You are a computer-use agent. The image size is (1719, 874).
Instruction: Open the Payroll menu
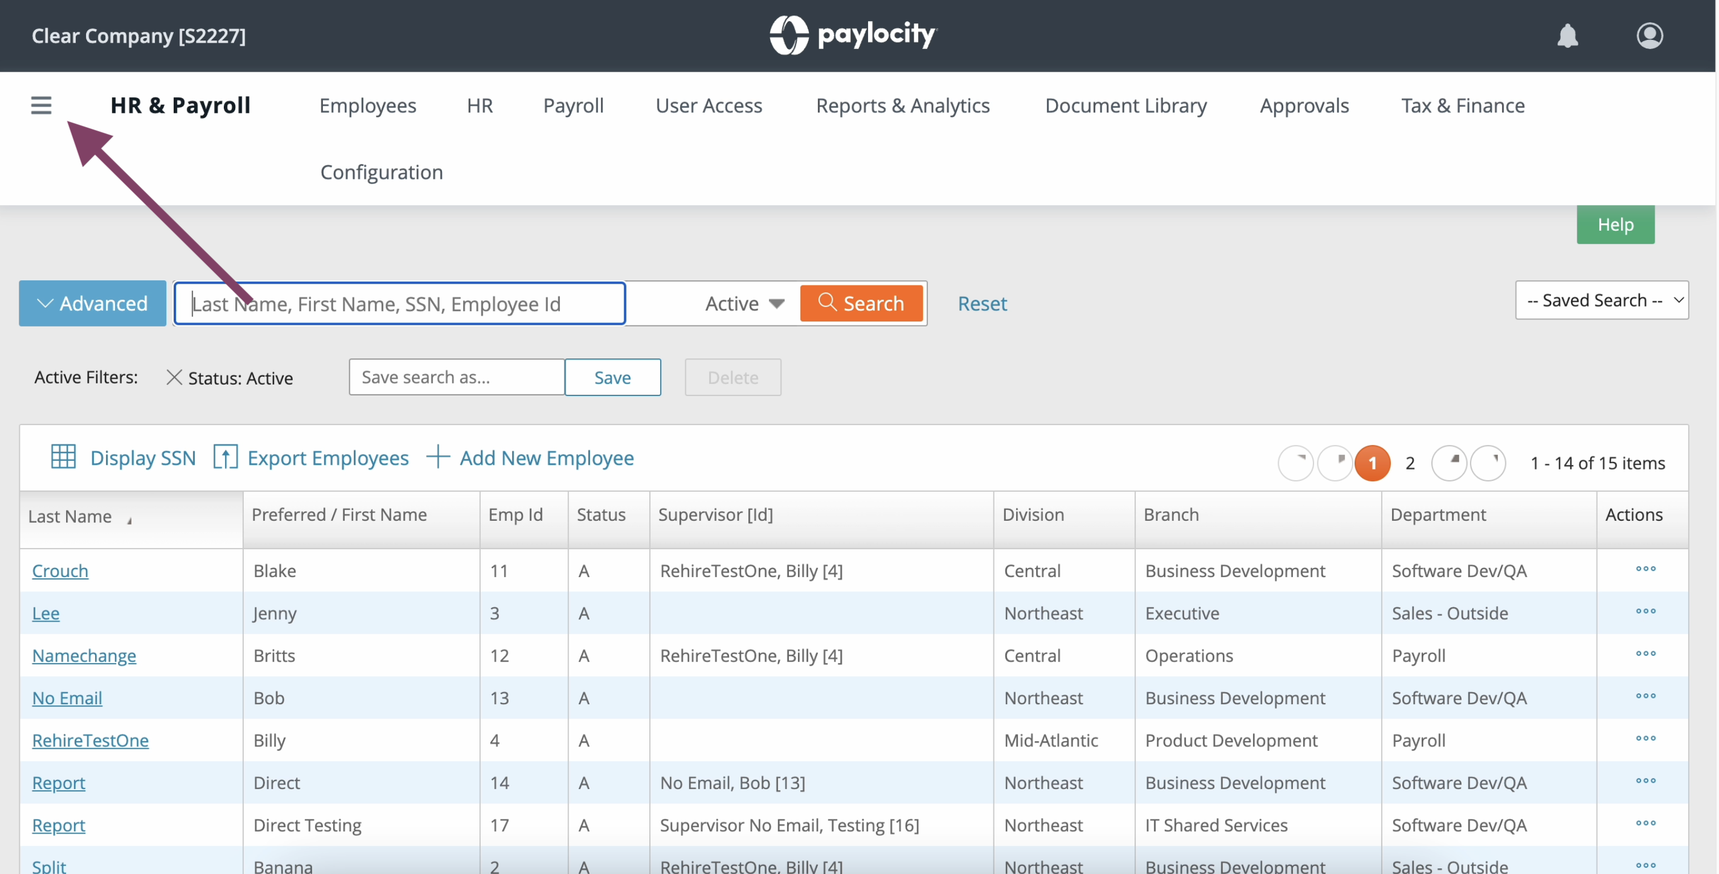(573, 105)
